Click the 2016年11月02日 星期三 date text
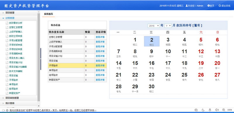The width and height of the screenshot is (234, 113). point(171,6)
